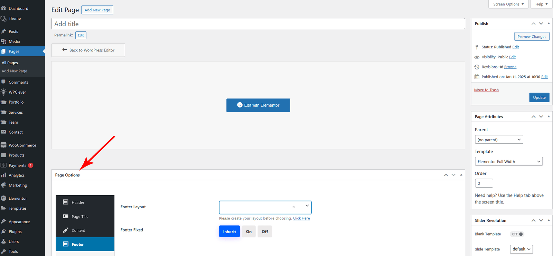Set Footer Fixed to Off
553x256 pixels.
(x=265, y=231)
